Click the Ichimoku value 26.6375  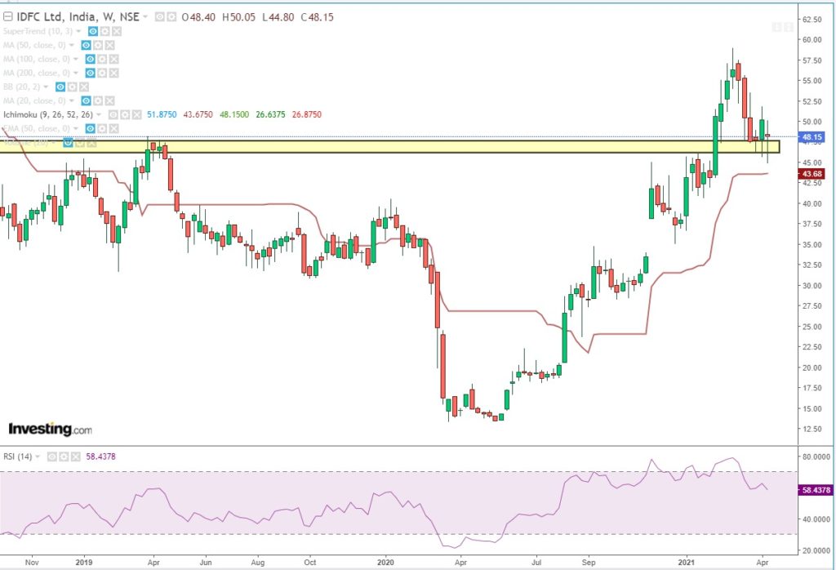270,114
